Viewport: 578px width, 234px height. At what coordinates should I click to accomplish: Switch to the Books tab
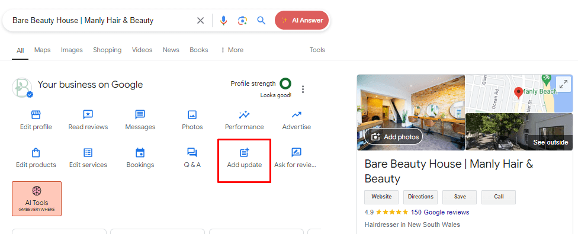click(x=199, y=50)
